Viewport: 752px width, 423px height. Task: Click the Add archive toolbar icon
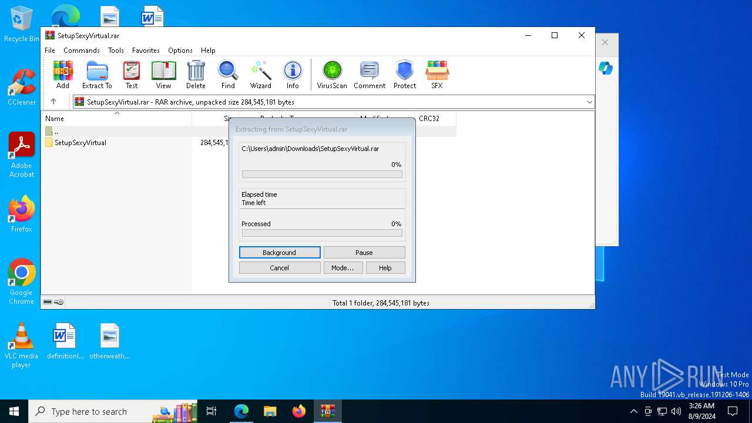point(63,75)
